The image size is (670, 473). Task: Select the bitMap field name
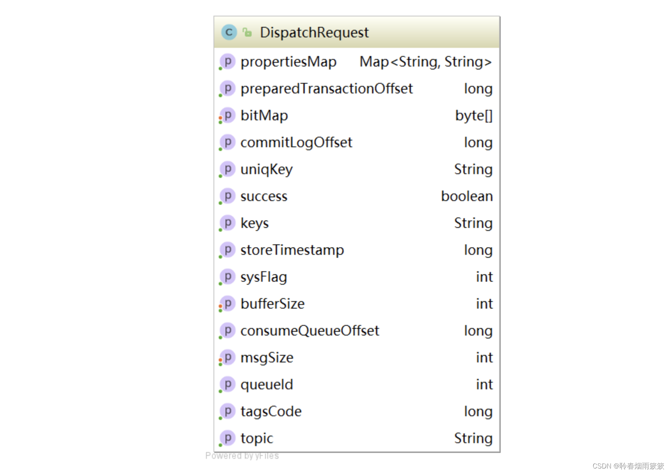pyautogui.click(x=264, y=116)
